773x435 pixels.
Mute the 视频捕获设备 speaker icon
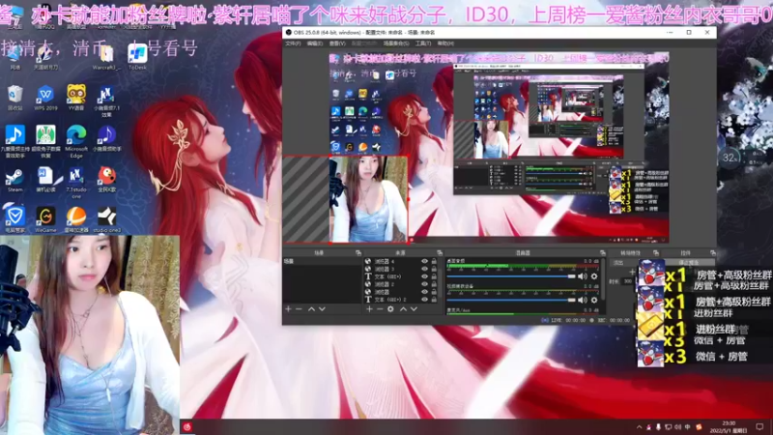pyautogui.click(x=583, y=300)
